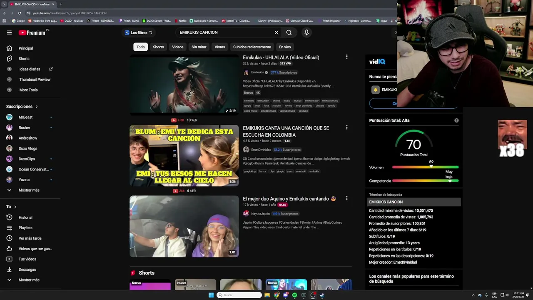Open options menu for Aquino y Emikukis video

346,199
